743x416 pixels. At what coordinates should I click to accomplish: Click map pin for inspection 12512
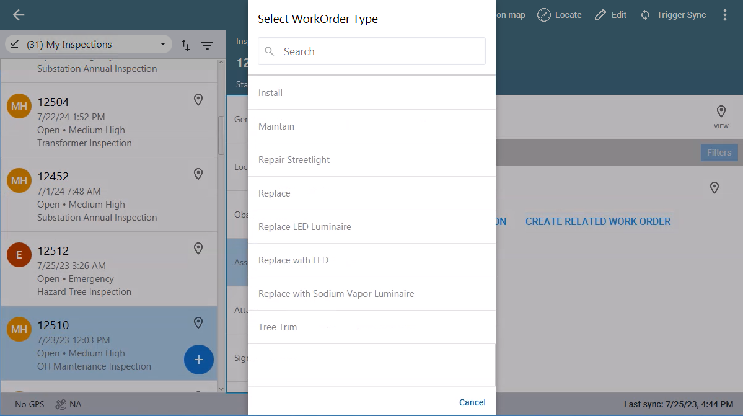198,249
